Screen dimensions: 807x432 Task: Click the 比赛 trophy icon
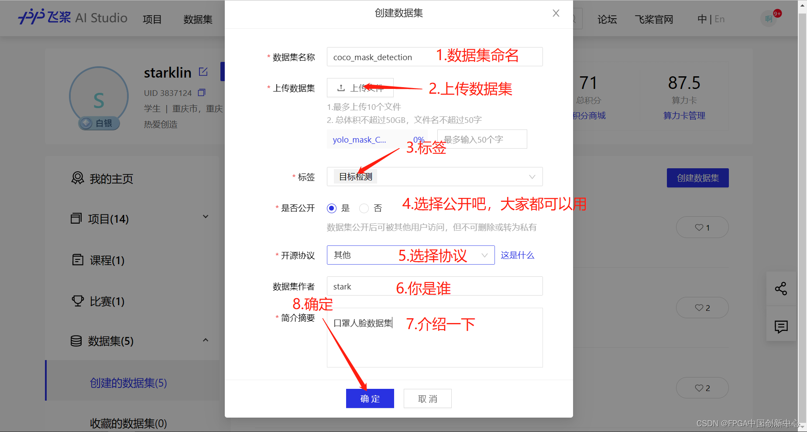[78, 301]
